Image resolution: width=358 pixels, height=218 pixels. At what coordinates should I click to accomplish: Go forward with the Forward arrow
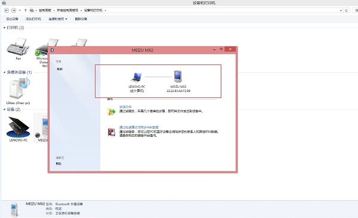pos(14,10)
